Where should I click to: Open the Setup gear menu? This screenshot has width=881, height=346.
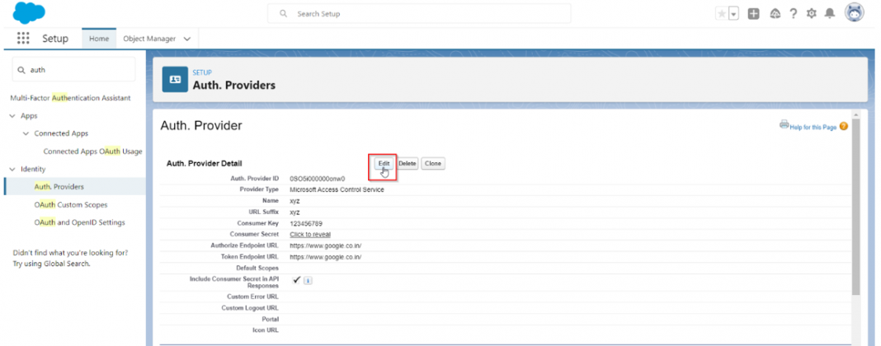tap(812, 14)
